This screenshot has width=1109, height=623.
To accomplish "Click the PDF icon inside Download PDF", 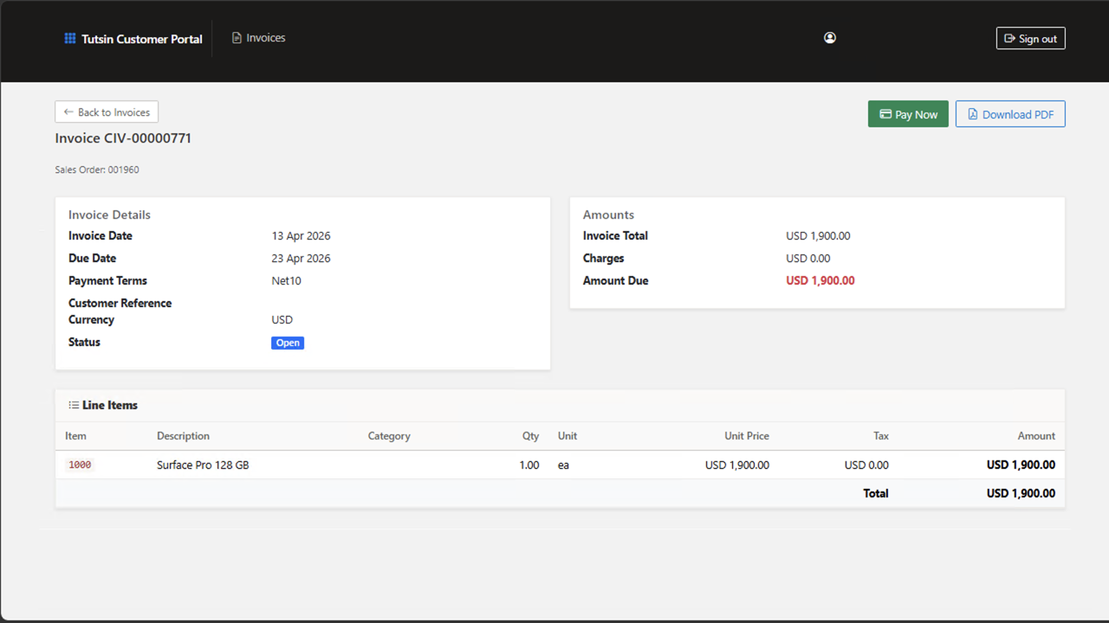I will [972, 113].
